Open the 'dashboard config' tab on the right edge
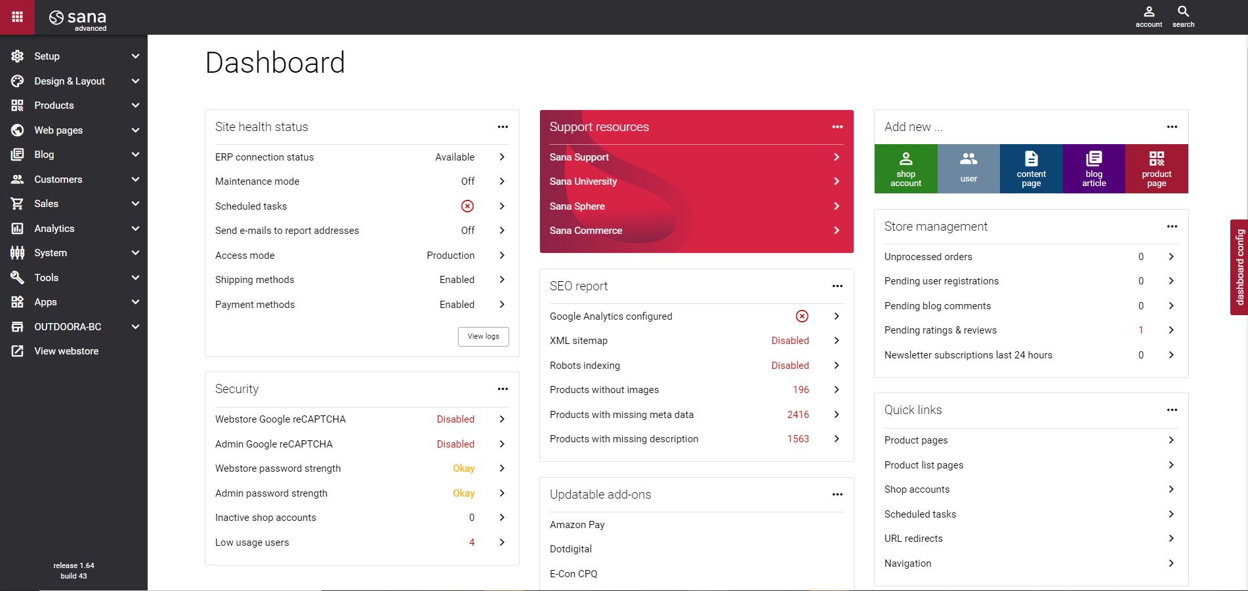This screenshot has width=1248, height=591. 1239,267
